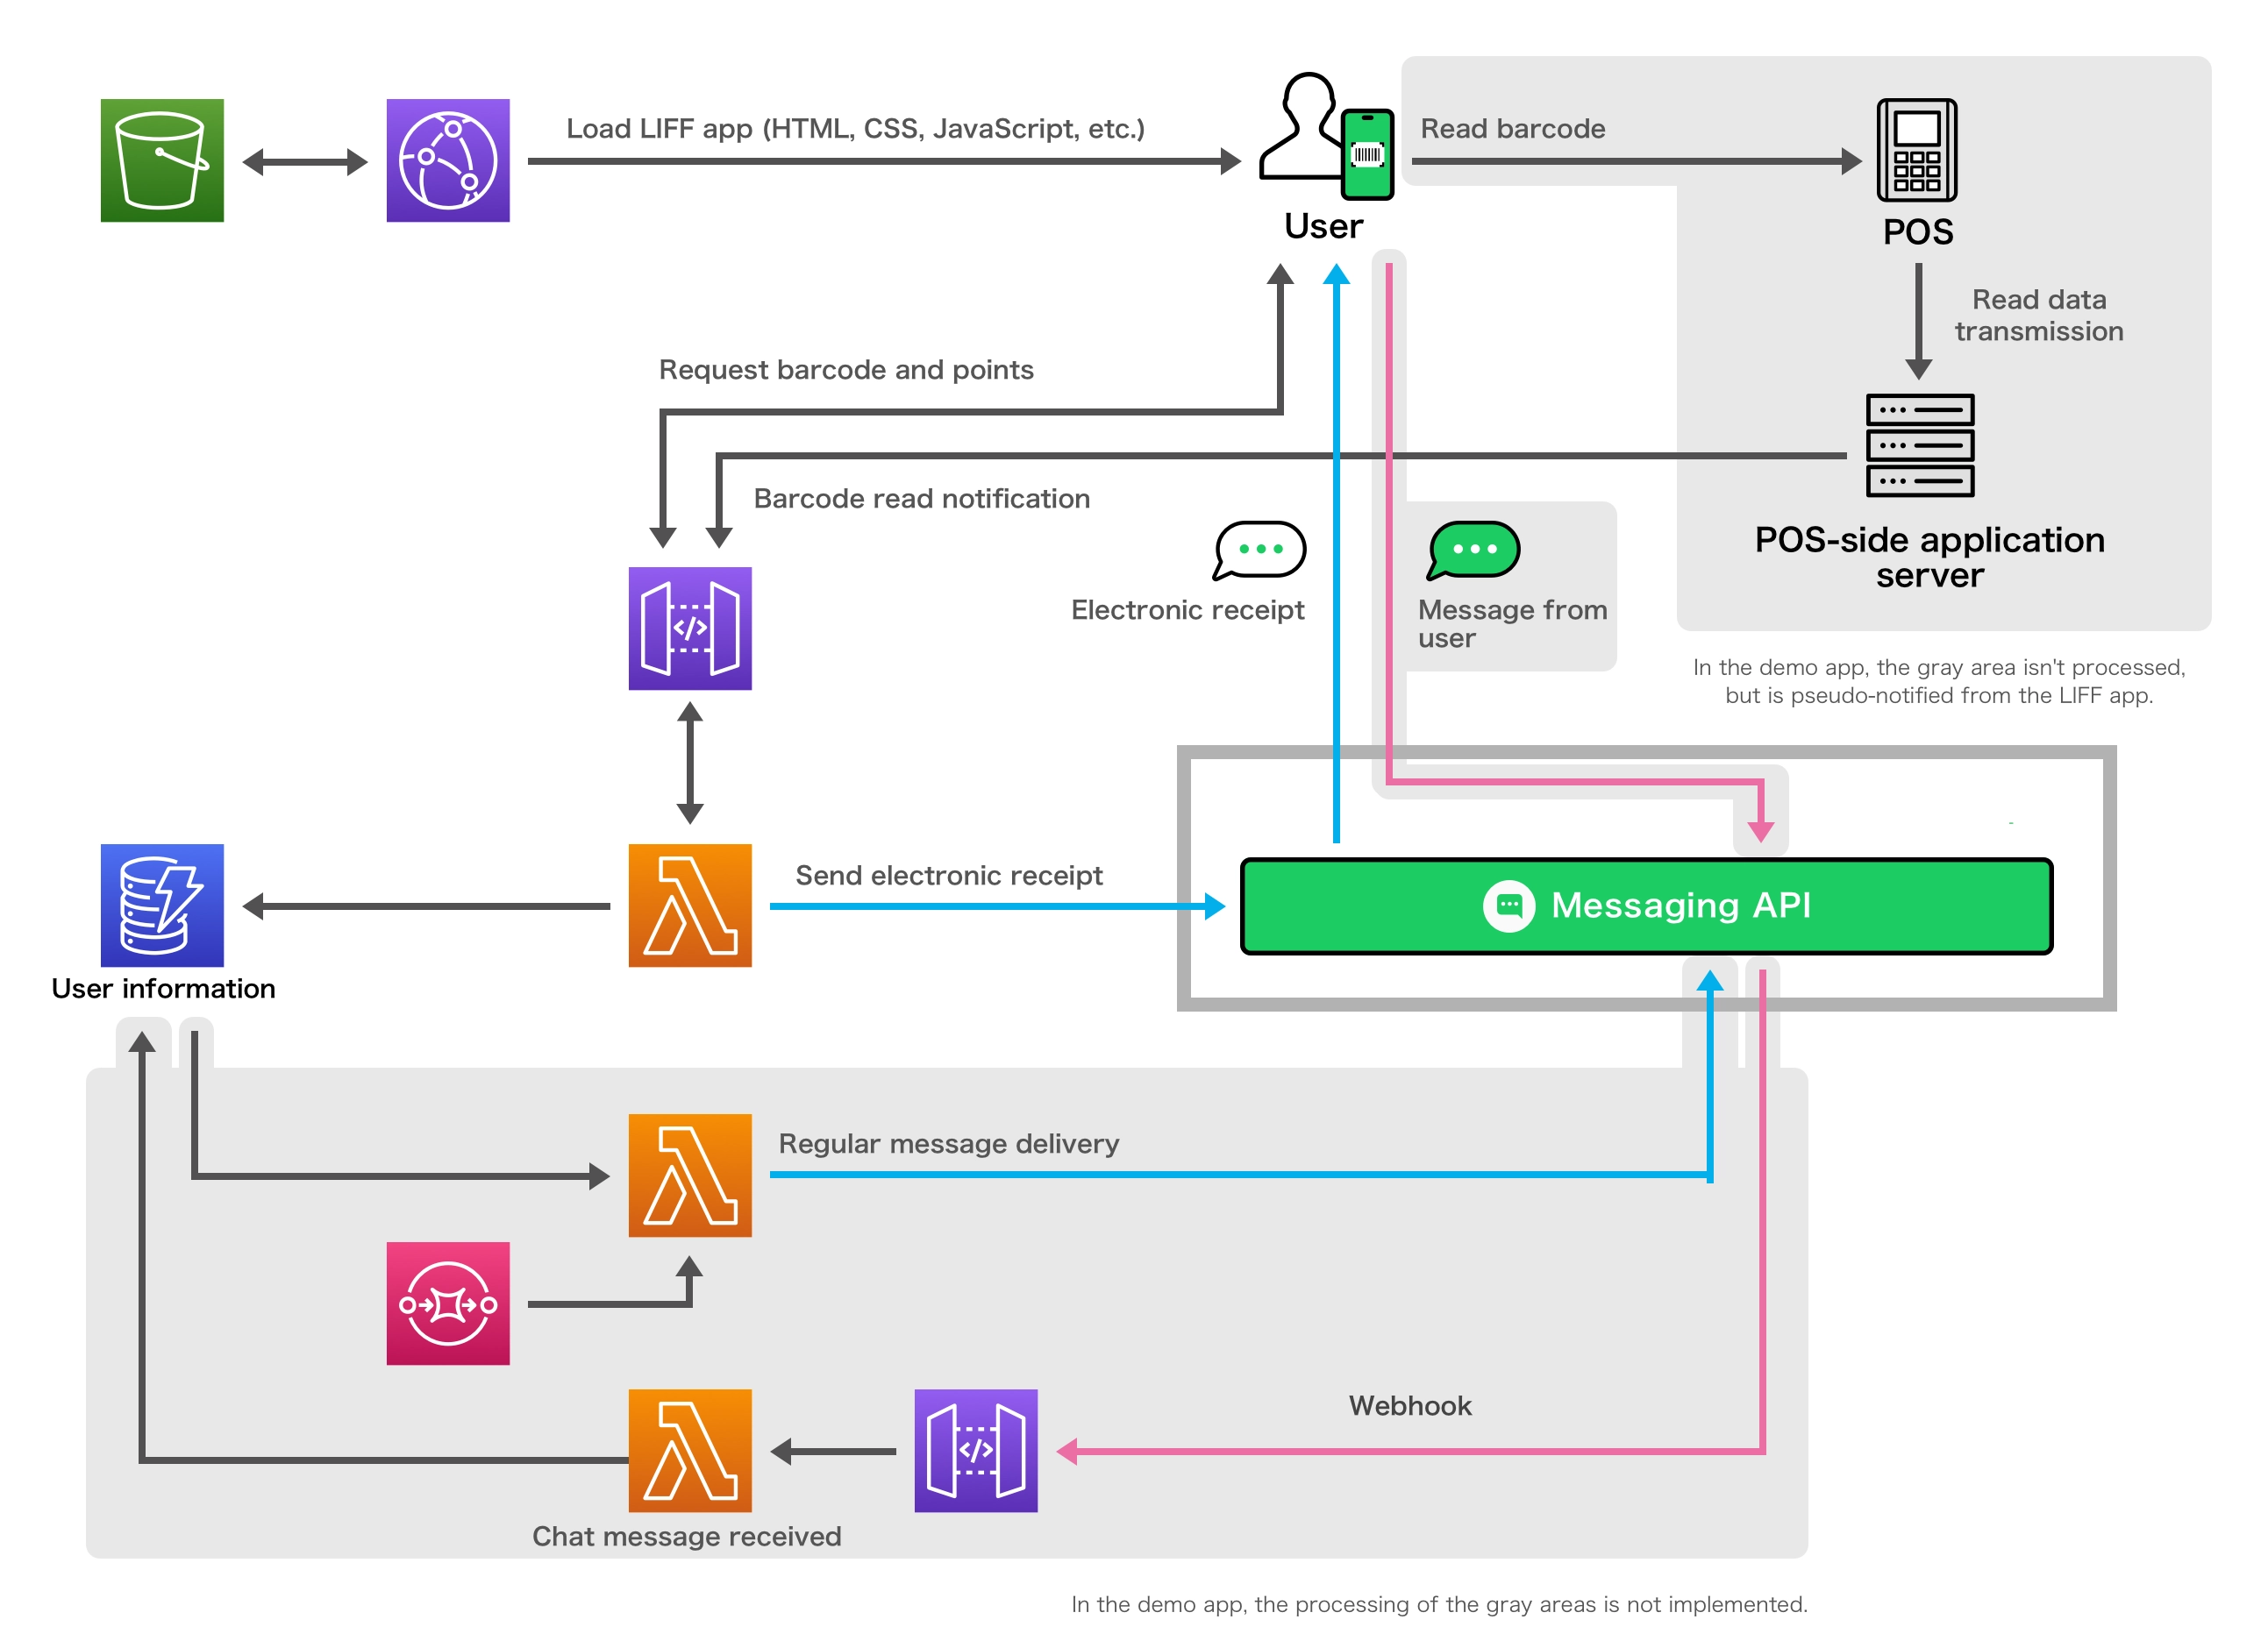2268x1648 pixels.
Task: Select the POS terminal icon
Action: (1916, 150)
